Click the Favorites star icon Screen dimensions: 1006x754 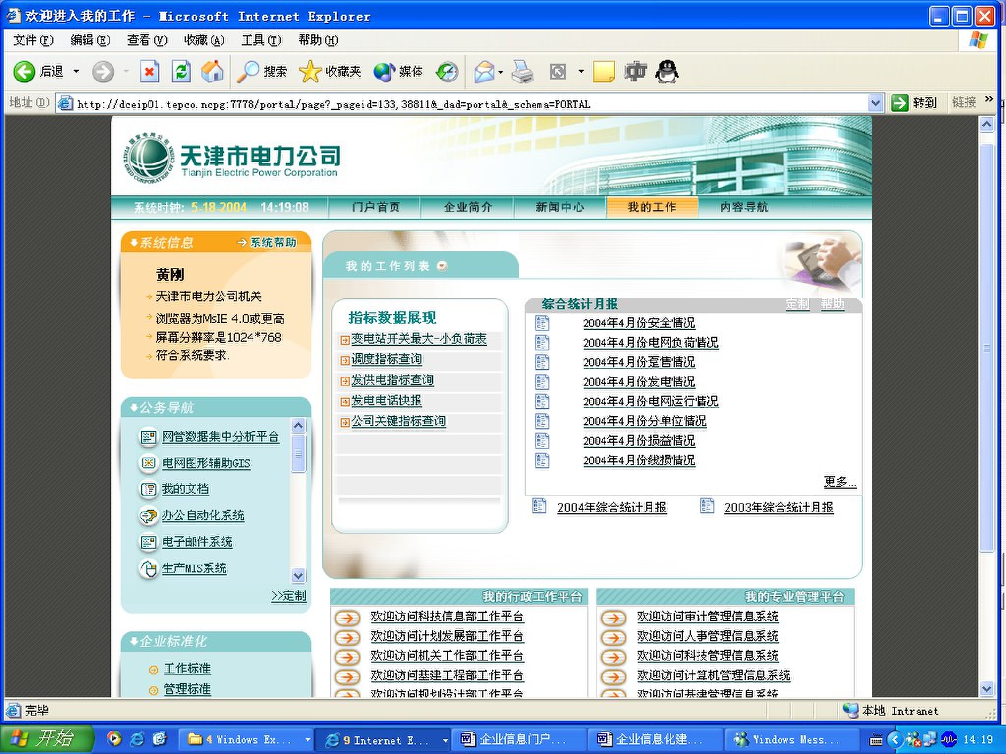(x=309, y=72)
